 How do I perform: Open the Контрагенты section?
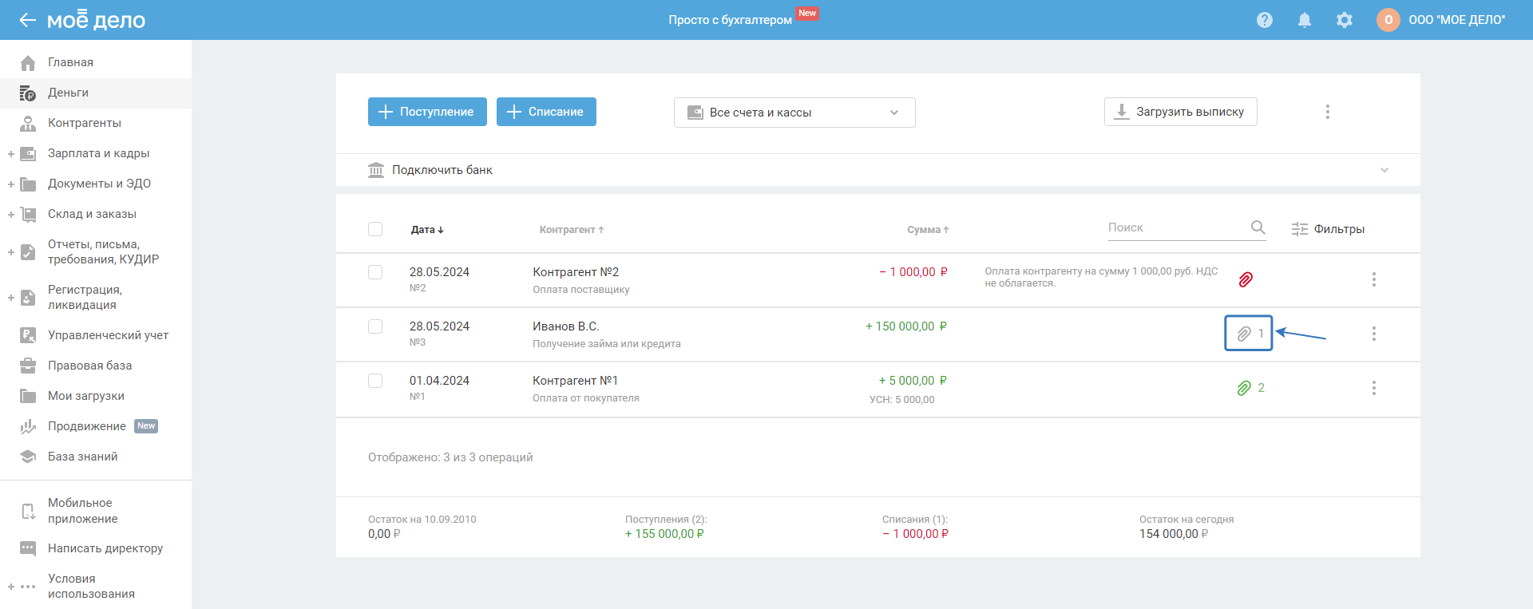tap(85, 123)
